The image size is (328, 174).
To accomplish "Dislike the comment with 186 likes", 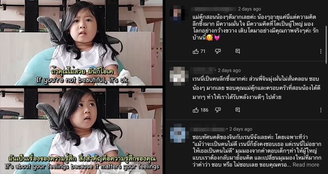I will [x=218, y=110].
